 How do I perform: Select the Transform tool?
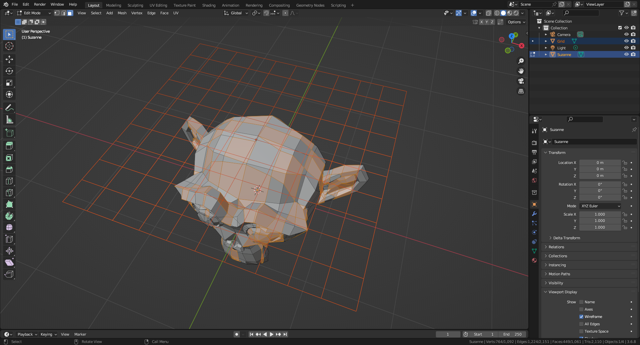coord(9,94)
